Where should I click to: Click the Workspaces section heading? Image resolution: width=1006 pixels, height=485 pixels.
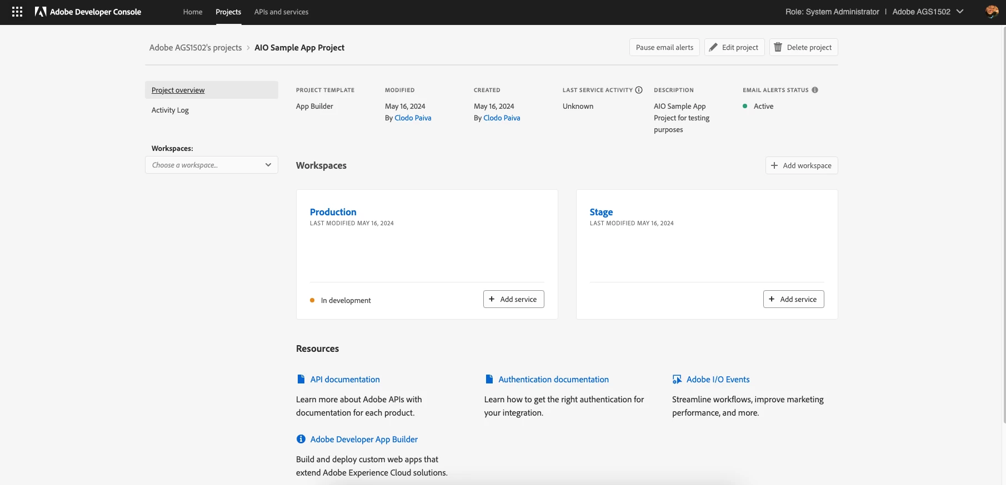point(321,165)
